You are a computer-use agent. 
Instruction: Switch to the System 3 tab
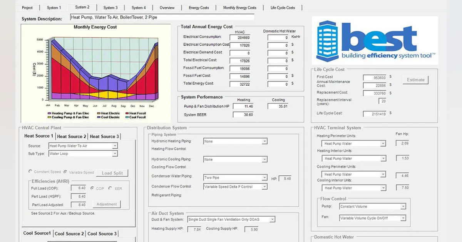(110, 8)
